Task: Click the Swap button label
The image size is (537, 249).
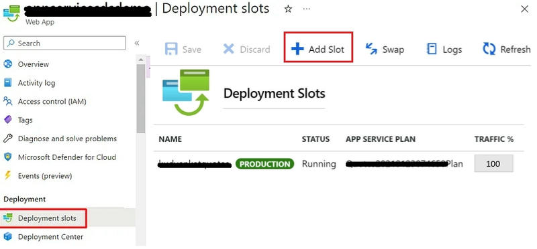Action: point(393,50)
